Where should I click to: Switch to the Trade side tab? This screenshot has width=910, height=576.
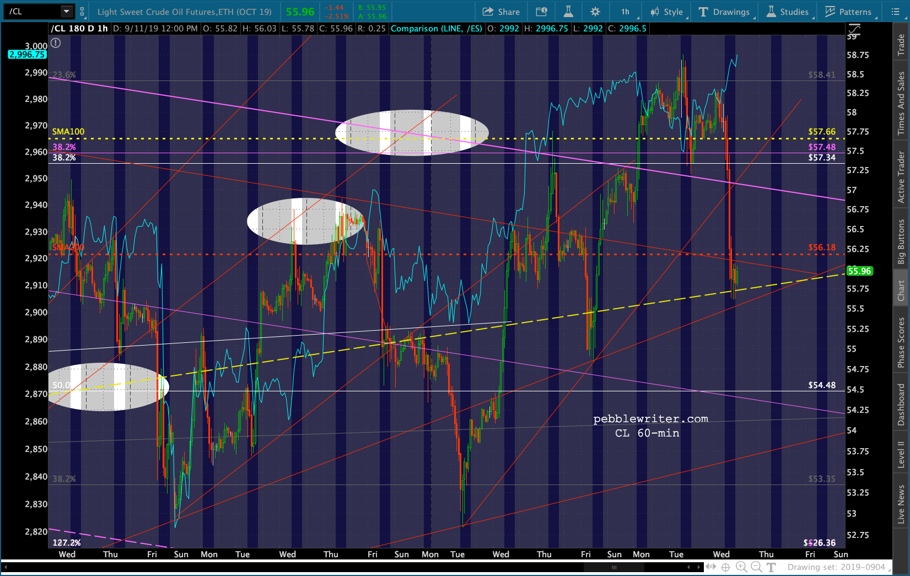coord(901,44)
